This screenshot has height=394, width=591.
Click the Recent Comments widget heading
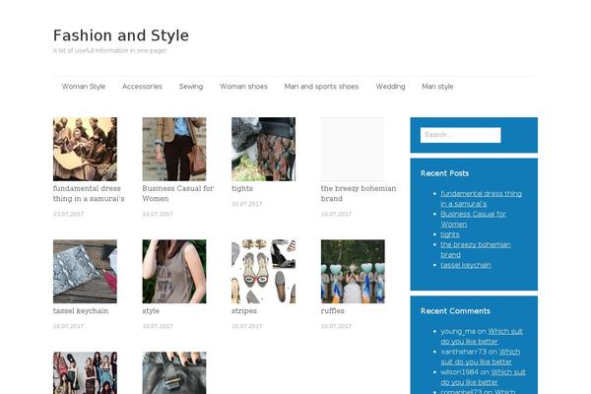coord(455,311)
